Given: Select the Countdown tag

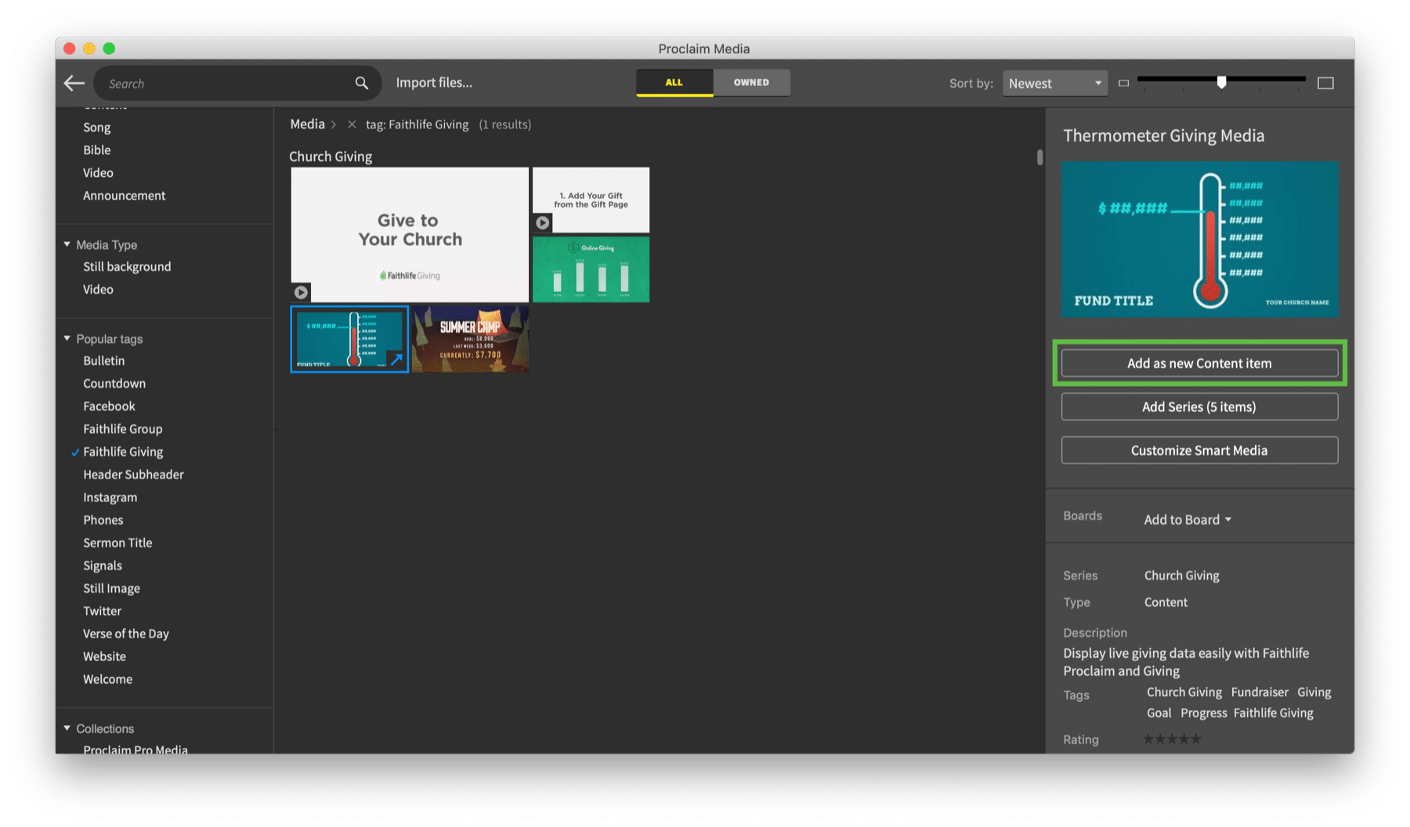Looking at the screenshot, I should [x=114, y=383].
